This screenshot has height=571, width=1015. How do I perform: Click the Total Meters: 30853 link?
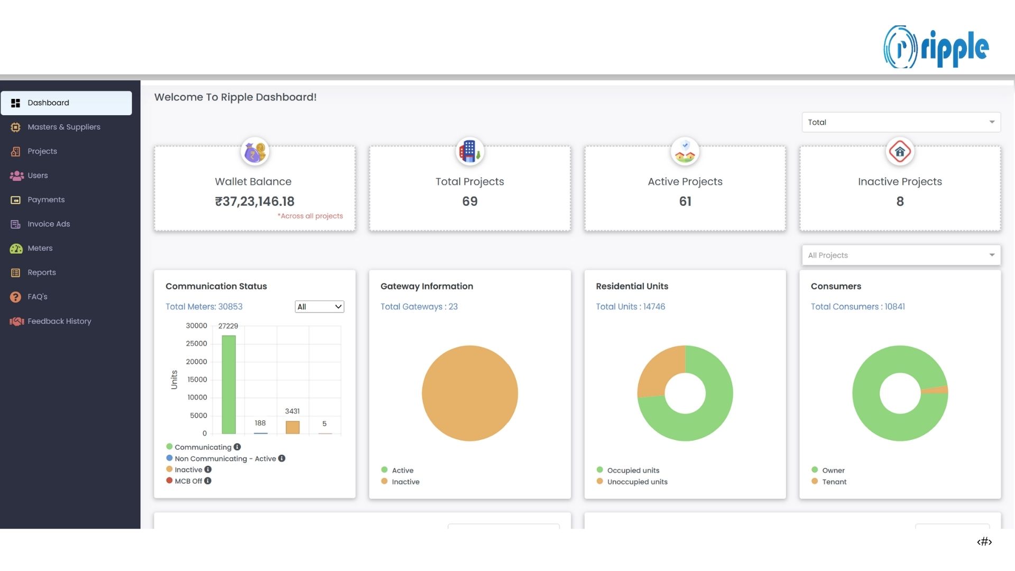click(204, 307)
